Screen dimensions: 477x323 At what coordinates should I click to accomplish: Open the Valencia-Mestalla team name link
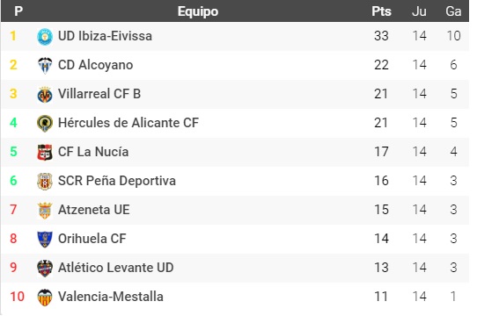pyautogui.click(x=111, y=297)
